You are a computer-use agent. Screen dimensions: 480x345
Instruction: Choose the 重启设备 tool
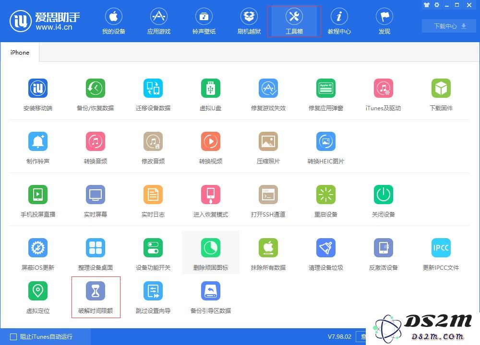coord(326,201)
